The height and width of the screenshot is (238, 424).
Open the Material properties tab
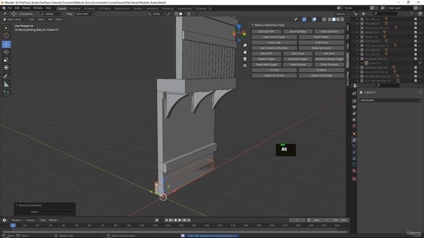[354, 171]
